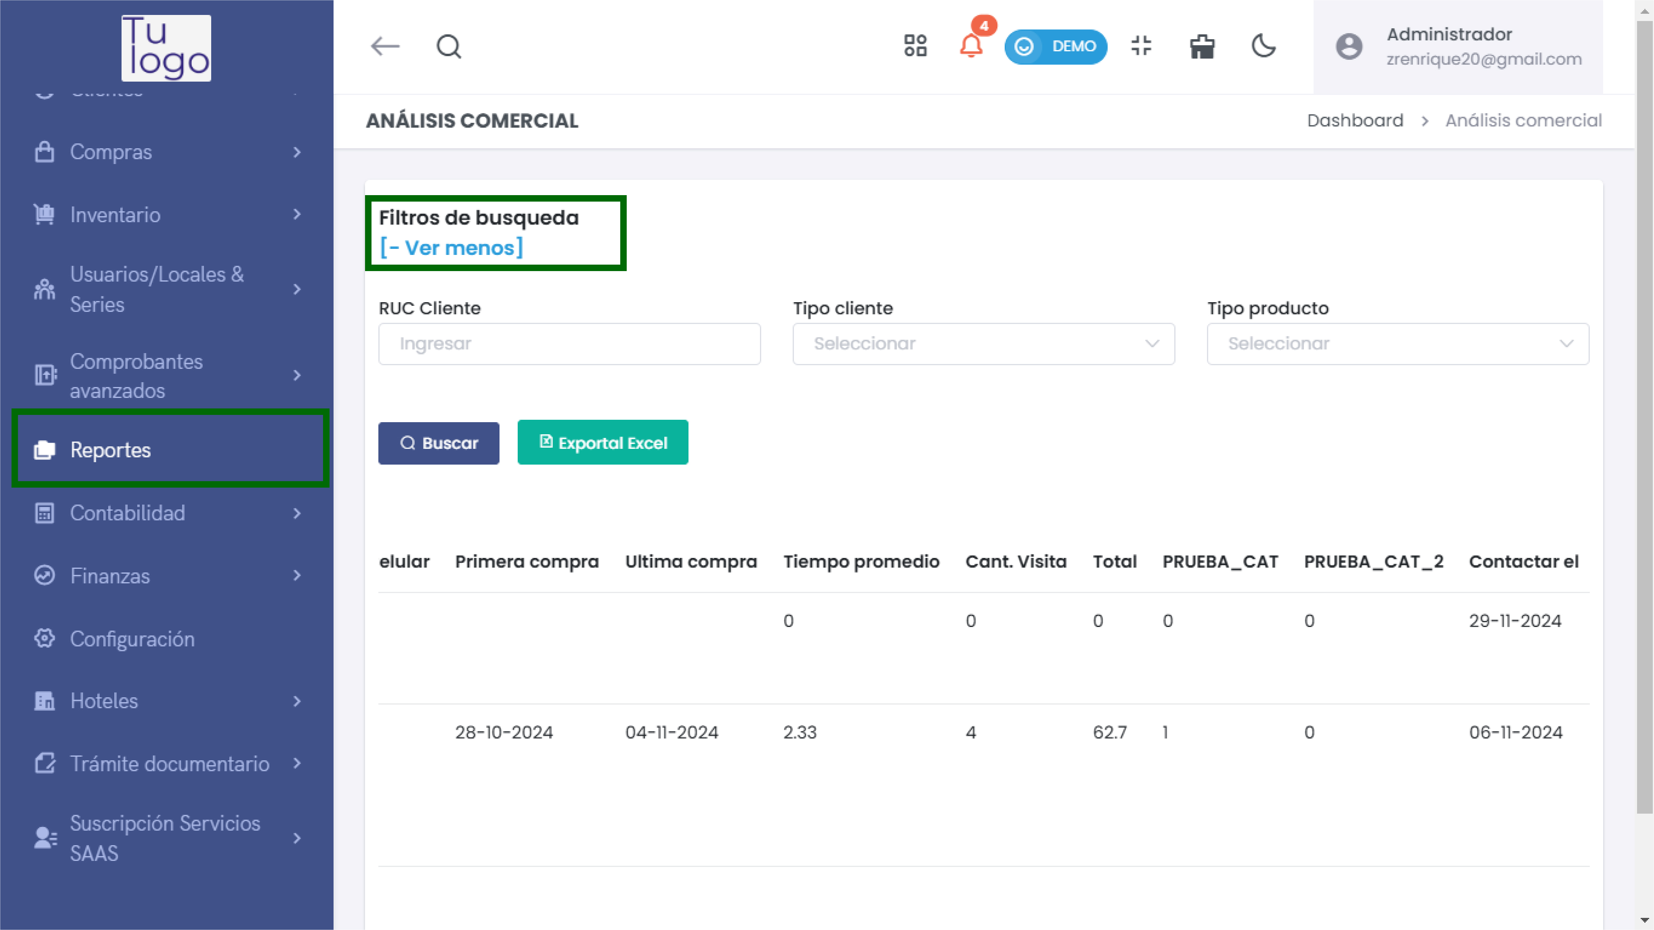Click the Cant. Visita column header
1654x930 pixels.
click(x=1016, y=561)
